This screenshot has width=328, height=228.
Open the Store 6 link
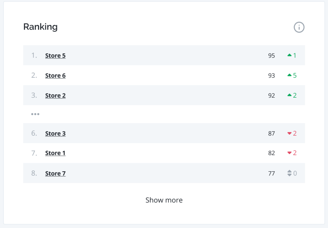point(56,75)
